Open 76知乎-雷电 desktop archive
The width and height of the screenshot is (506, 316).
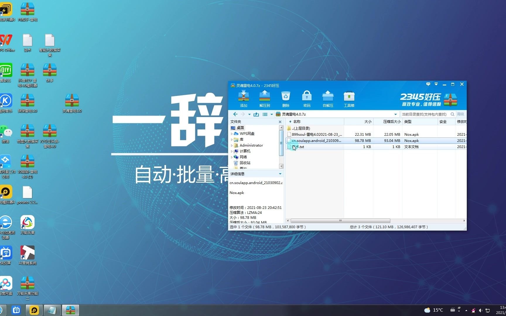27,12
